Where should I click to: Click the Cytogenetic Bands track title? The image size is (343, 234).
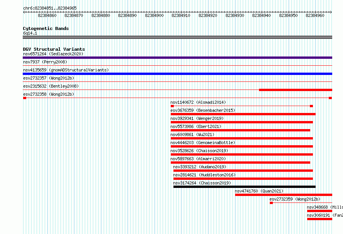pyautogui.click(x=46, y=28)
